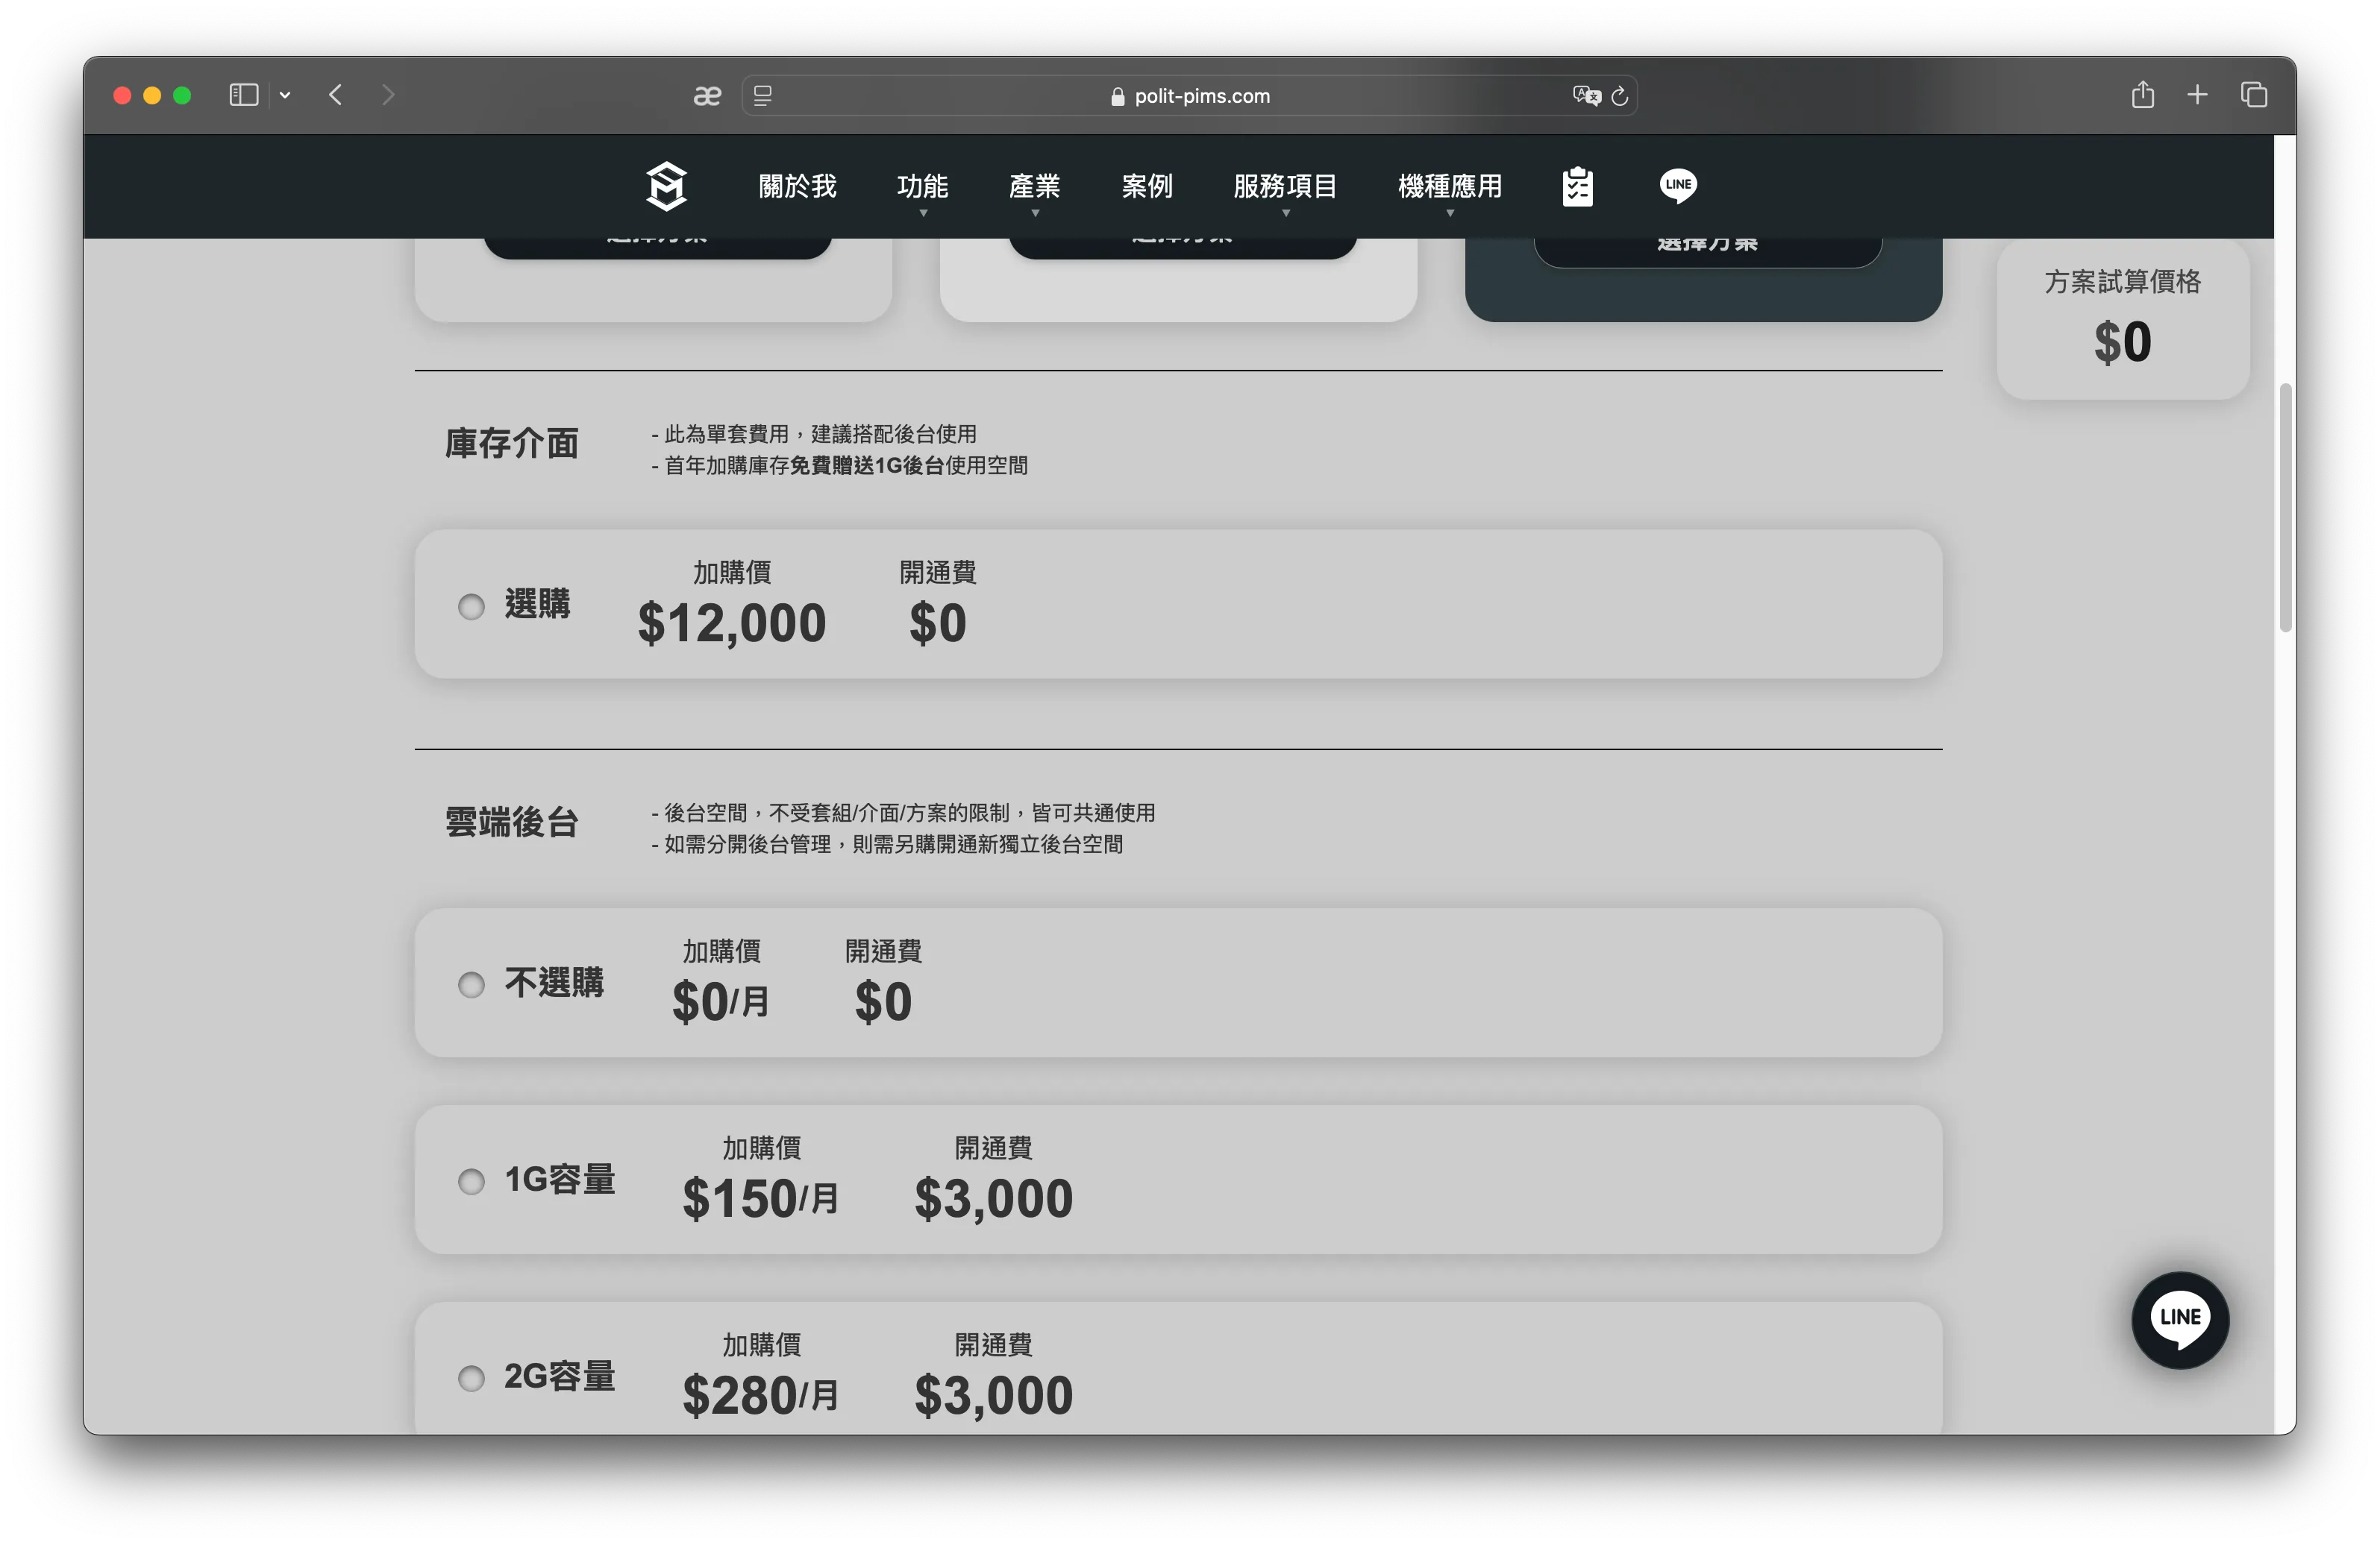Viewport: 2380px width, 1545px height.
Task: Click the 如需分開後台管理 note line
Action: click(887, 844)
